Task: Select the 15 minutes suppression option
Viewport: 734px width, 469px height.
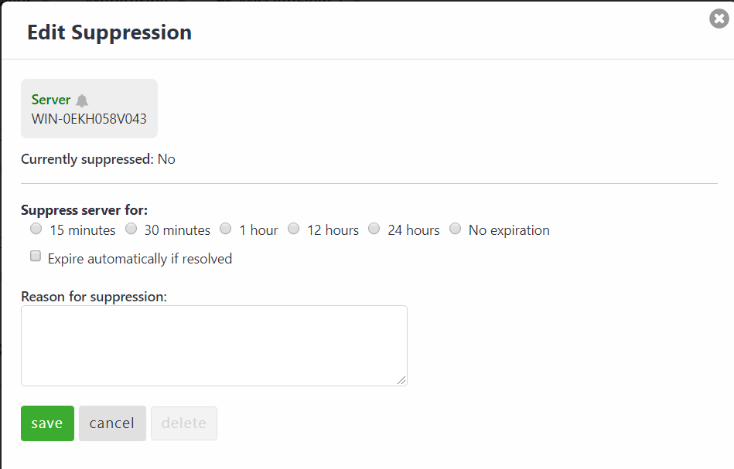Action: coord(36,229)
